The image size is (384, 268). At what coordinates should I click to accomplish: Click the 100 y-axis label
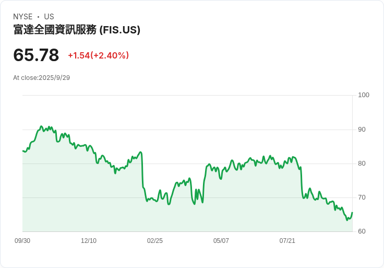click(364, 95)
